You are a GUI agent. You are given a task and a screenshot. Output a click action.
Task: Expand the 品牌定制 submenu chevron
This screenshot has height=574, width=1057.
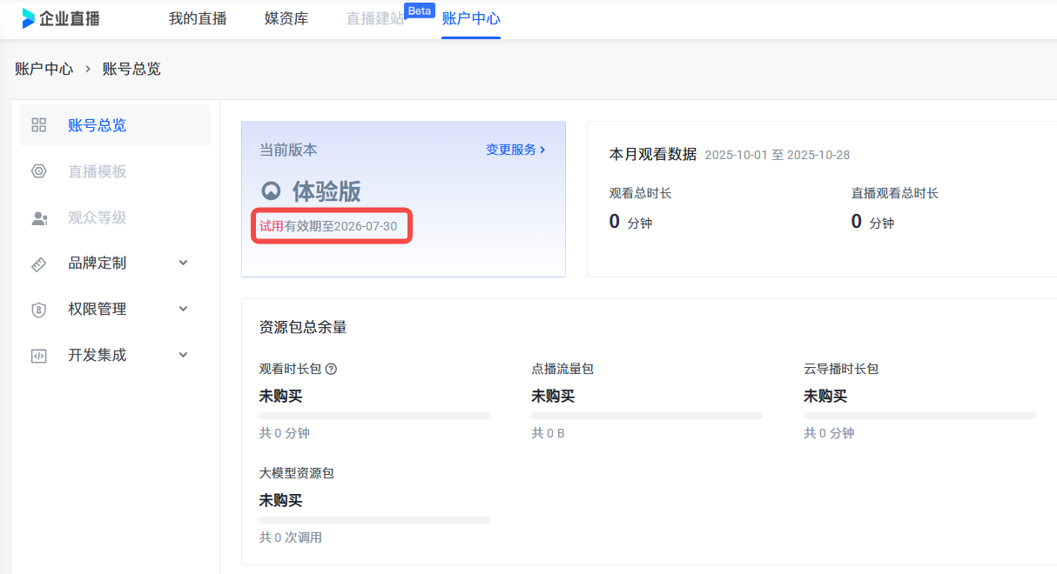coord(183,263)
